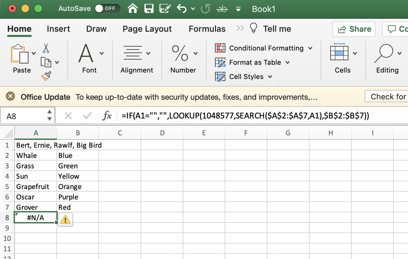Select row 8 header
The image size is (408, 259).
pyautogui.click(x=7, y=218)
